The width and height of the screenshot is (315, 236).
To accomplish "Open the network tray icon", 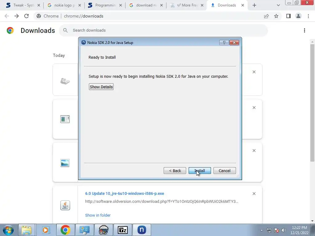I will click(269, 230).
